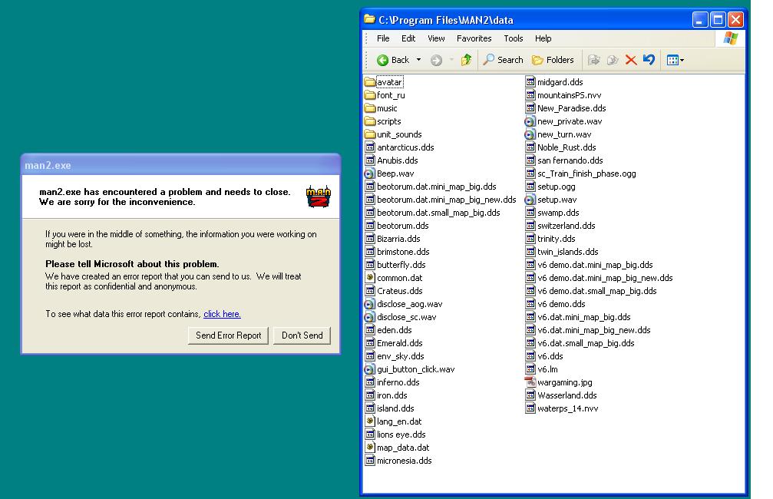Go up one folder level icon

click(x=466, y=60)
